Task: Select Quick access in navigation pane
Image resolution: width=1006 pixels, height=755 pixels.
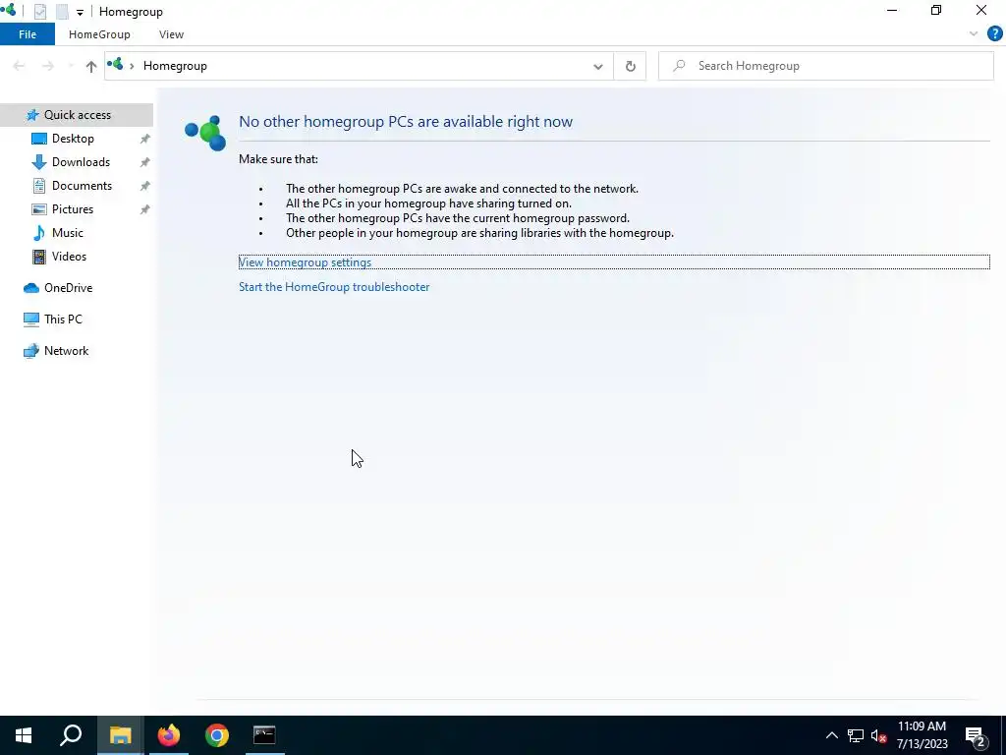Action: click(x=77, y=115)
